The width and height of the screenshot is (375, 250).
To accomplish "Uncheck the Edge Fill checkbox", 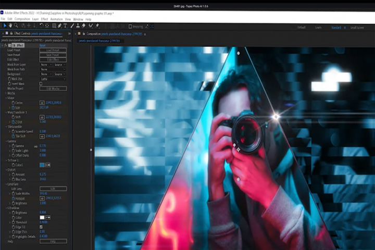I will click(x=41, y=227).
